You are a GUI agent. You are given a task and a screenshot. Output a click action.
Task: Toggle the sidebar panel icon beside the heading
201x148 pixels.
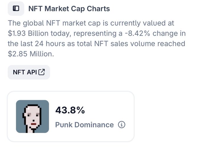point(16,9)
